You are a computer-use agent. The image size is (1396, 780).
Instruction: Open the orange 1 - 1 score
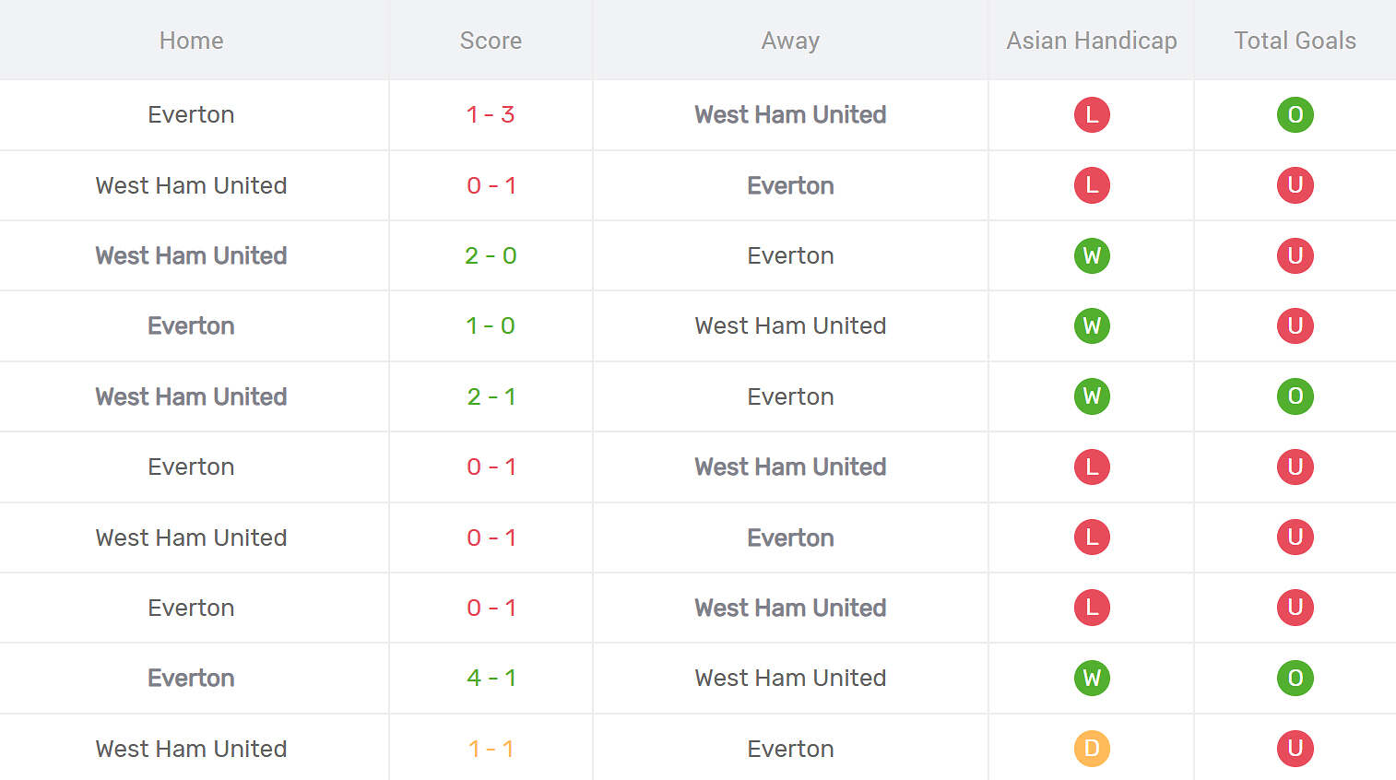tap(491, 749)
